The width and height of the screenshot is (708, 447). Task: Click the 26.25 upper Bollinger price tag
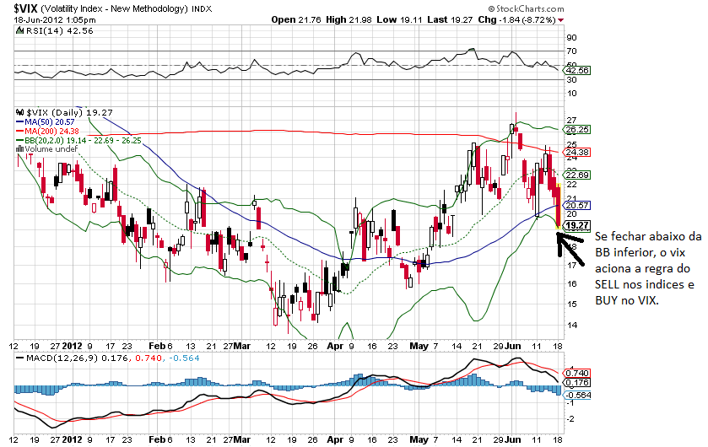click(577, 129)
